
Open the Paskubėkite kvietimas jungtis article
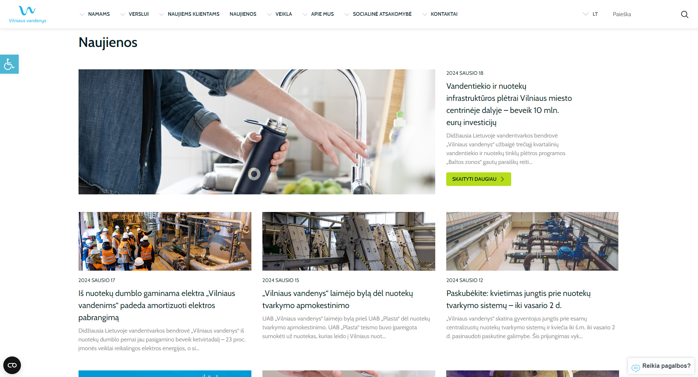pyautogui.click(x=518, y=299)
